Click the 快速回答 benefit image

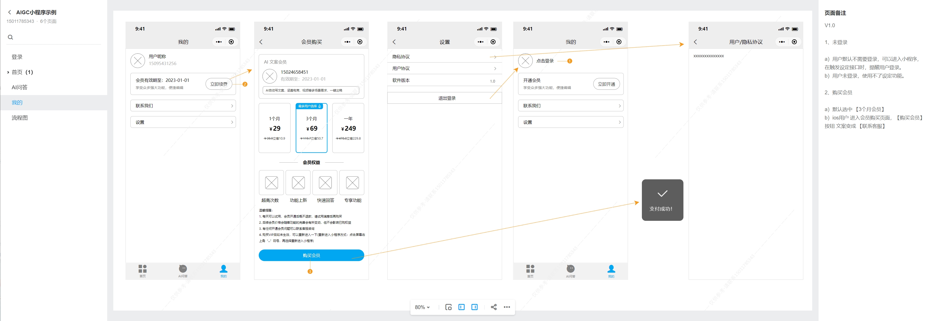click(x=325, y=183)
